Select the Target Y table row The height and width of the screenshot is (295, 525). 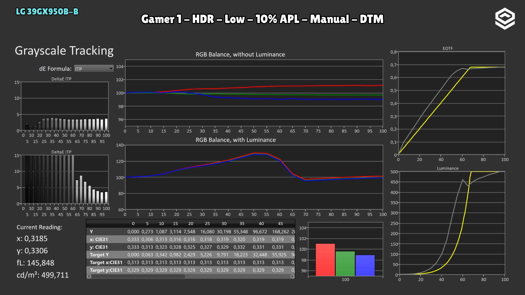(x=191, y=255)
